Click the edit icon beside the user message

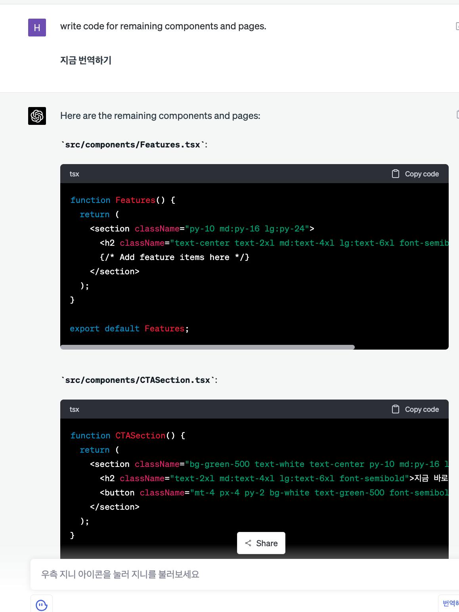(457, 27)
